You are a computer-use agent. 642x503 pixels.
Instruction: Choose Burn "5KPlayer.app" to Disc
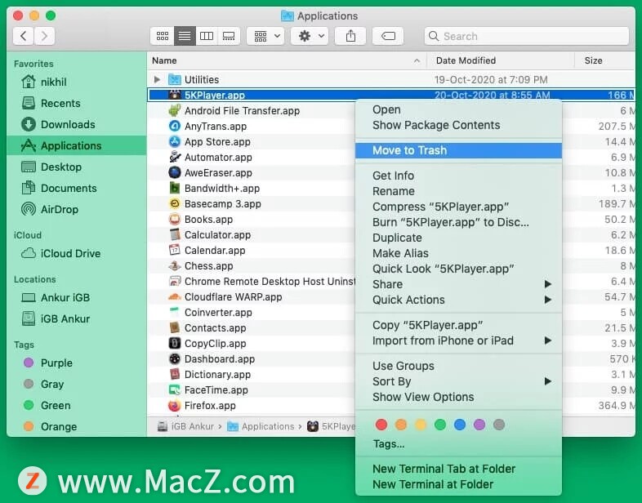pos(458,222)
